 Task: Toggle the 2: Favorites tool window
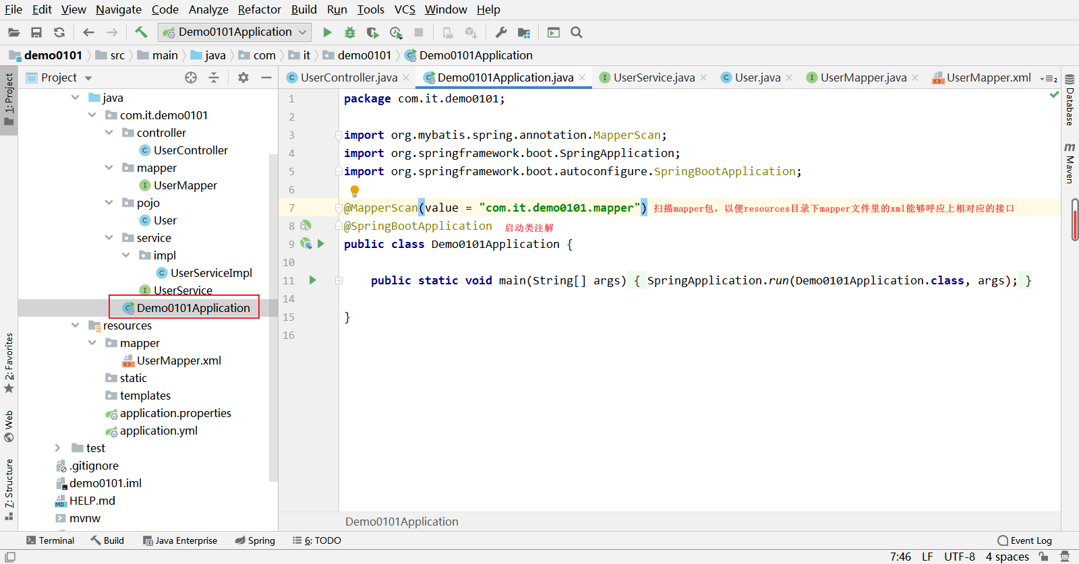[x=9, y=364]
